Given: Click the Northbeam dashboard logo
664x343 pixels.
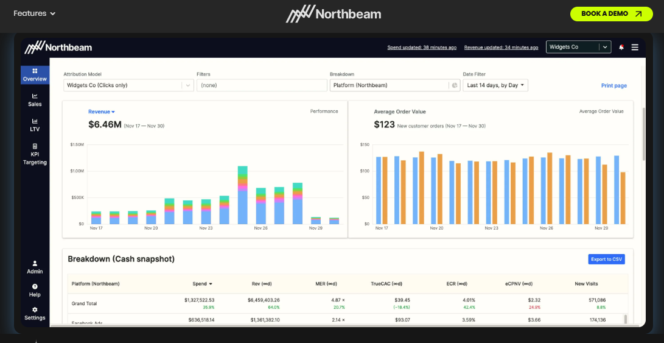Looking at the screenshot, I should (58, 47).
